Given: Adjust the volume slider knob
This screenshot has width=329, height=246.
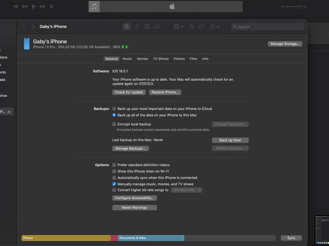Looking at the screenshot, I should click(301, 7).
